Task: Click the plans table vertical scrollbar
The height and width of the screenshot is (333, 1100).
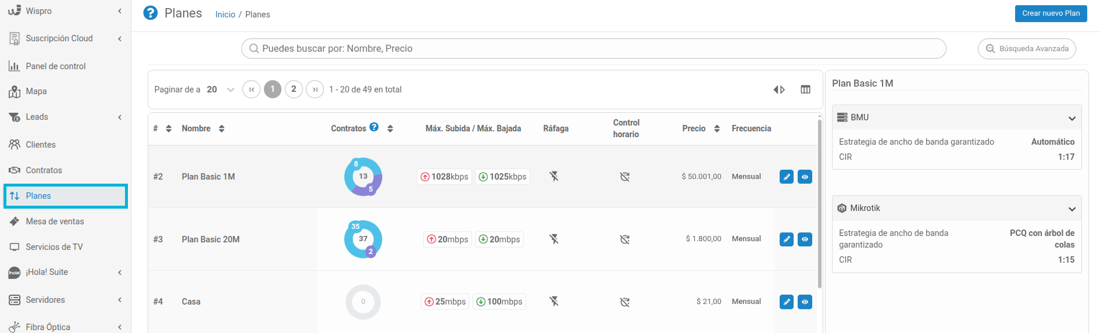Action: [820, 203]
